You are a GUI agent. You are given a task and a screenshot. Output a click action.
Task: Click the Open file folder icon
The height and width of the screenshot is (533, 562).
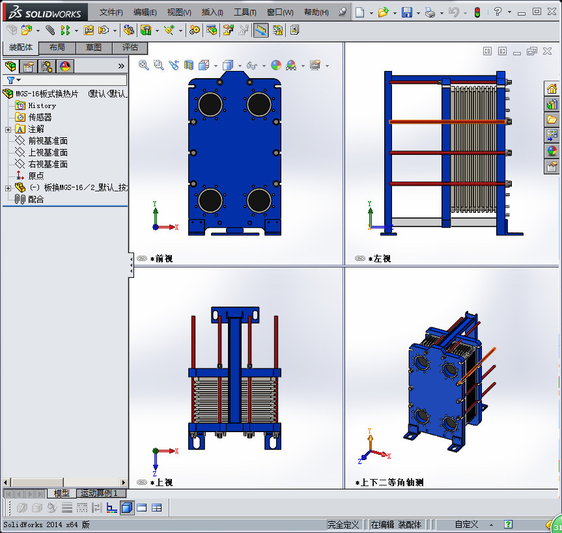(383, 12)
